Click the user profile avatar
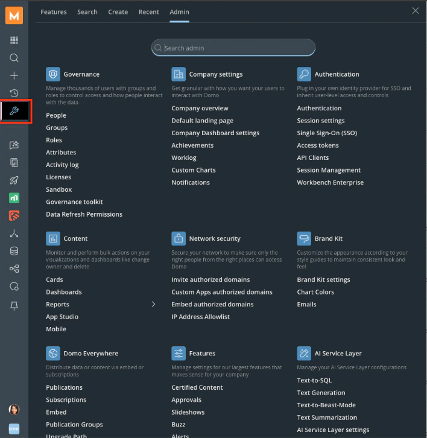The width and height of the screenshot is (427, 438). (14, 410)
